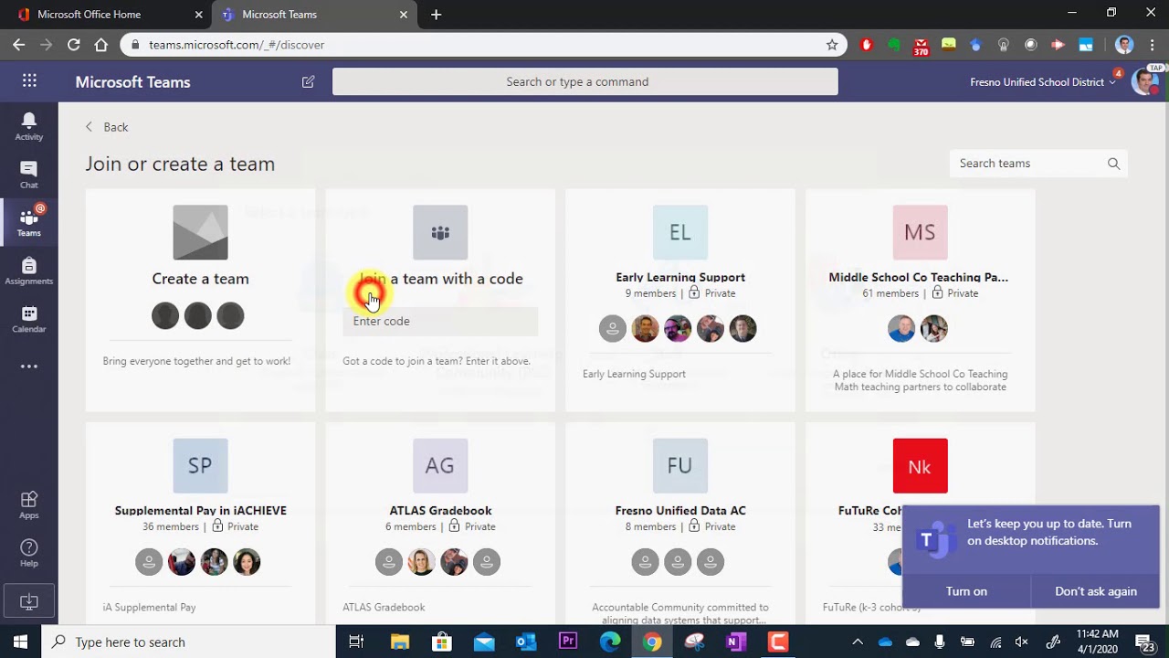Select Middle School Co Teaching team card
The height and width of the screenshot is (658, 1169).
tap(920, 301)
